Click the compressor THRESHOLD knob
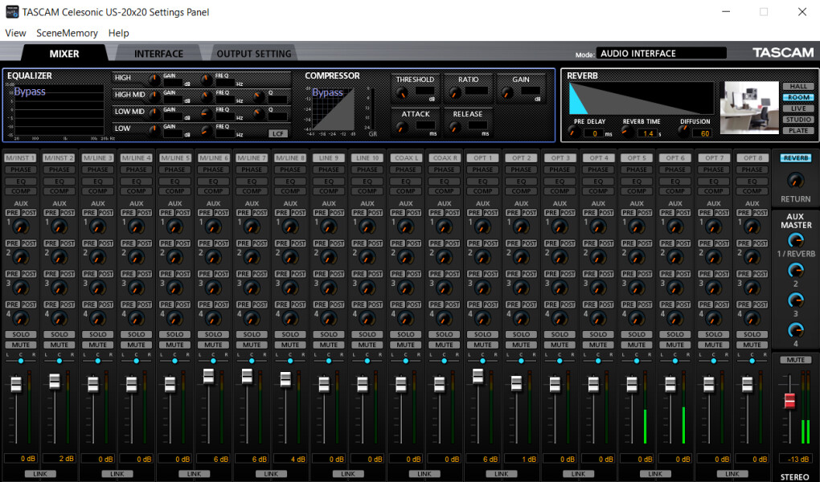The width and height of the screenshot is (820, 482). 401,94
